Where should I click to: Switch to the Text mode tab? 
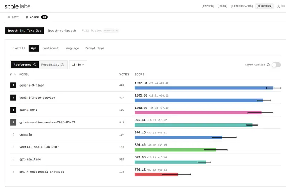(13, 17)
